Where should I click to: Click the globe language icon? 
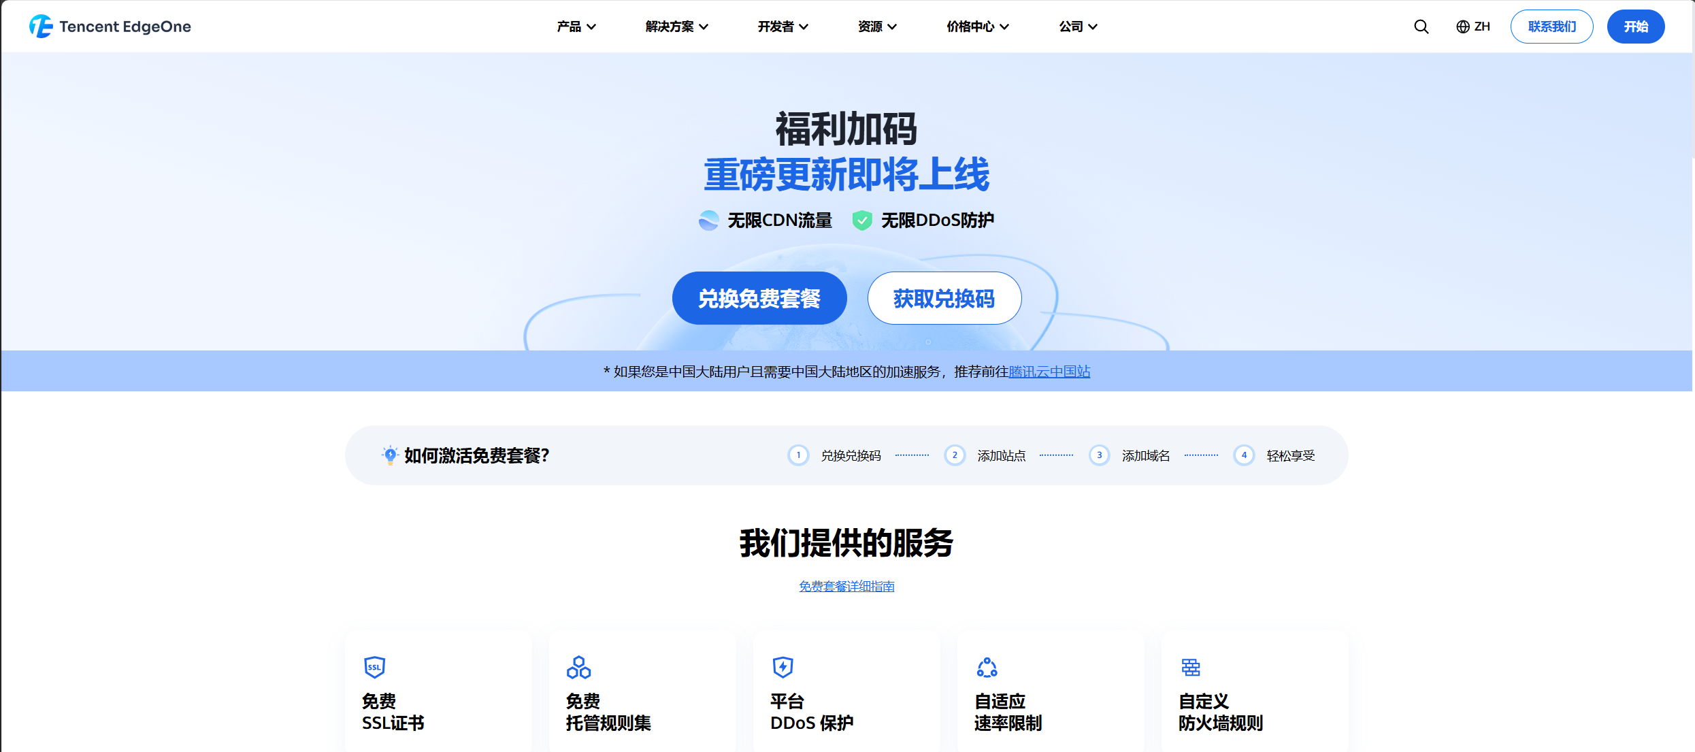pyautogui.click(x=1462, y=27)
